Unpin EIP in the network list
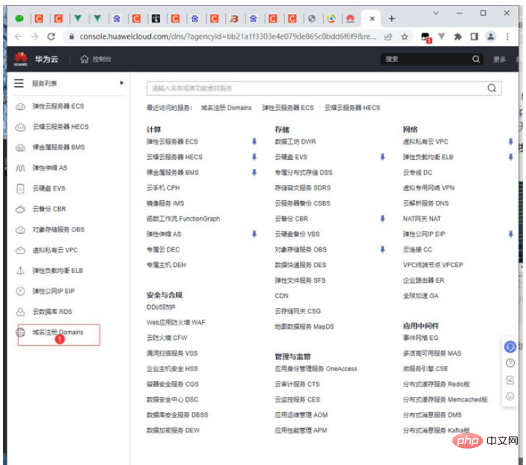This screenshot has height=465, width=526. click(x=510, y=234)
